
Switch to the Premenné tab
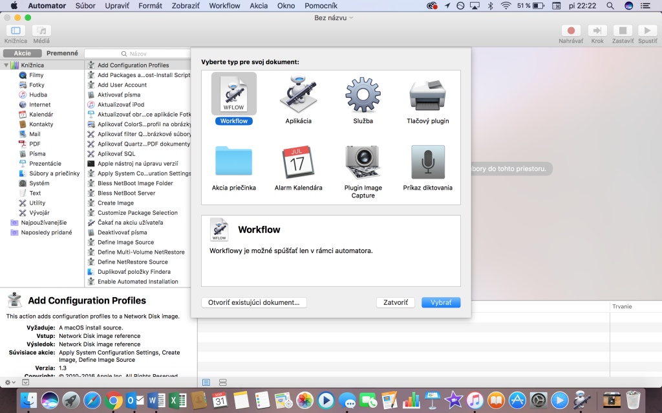pos(63,53)
